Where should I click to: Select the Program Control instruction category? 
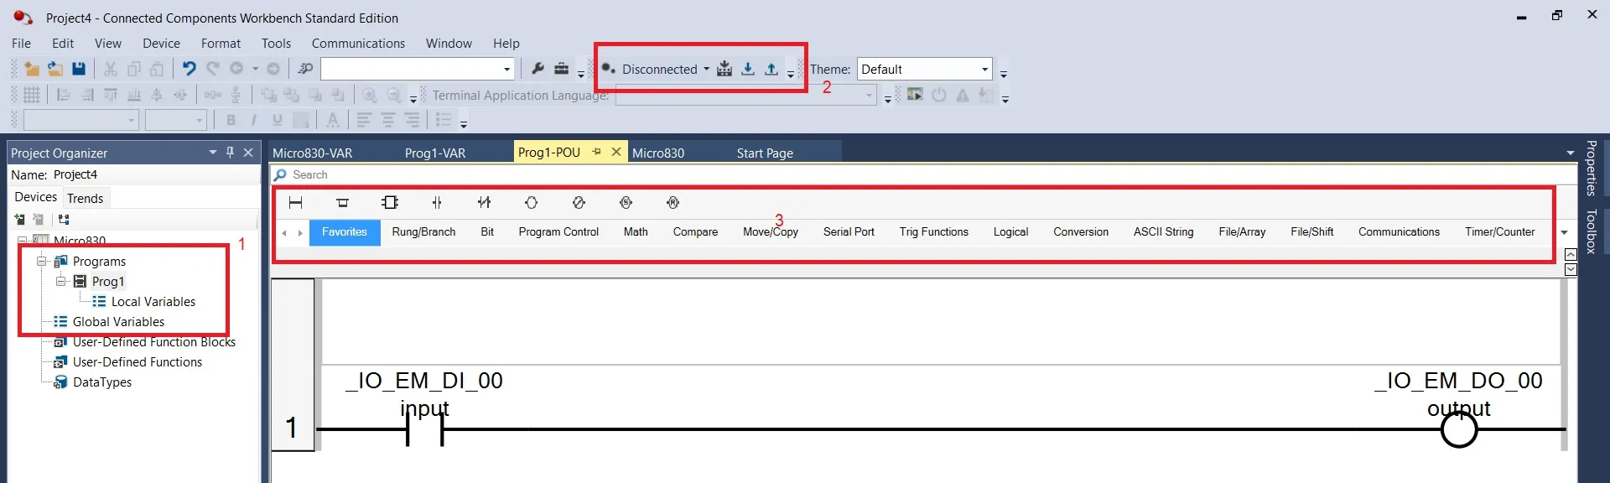[x=558, y=232]
